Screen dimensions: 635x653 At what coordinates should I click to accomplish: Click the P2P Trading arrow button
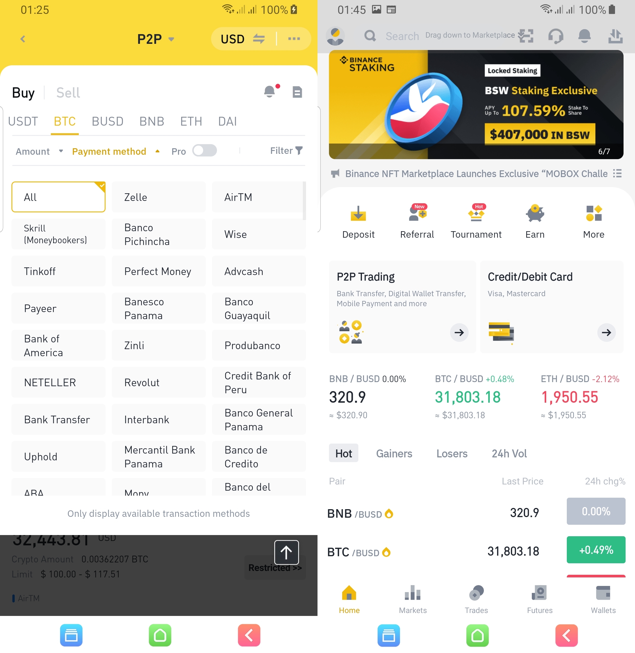coord(460,332)
